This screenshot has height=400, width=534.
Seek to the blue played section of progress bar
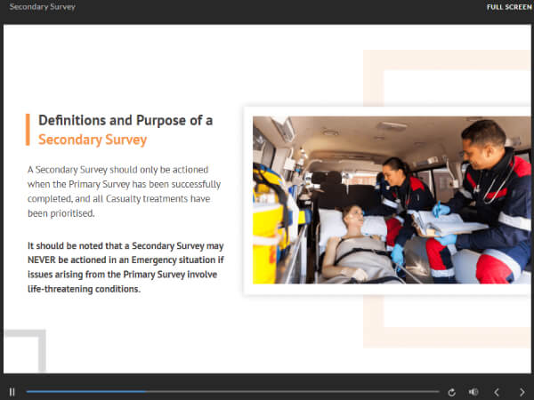click(x=85, y=392)
